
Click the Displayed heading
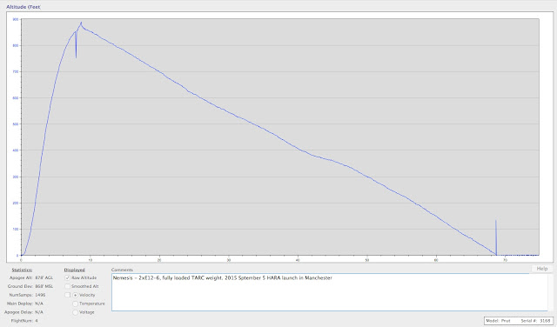point(75,270)
